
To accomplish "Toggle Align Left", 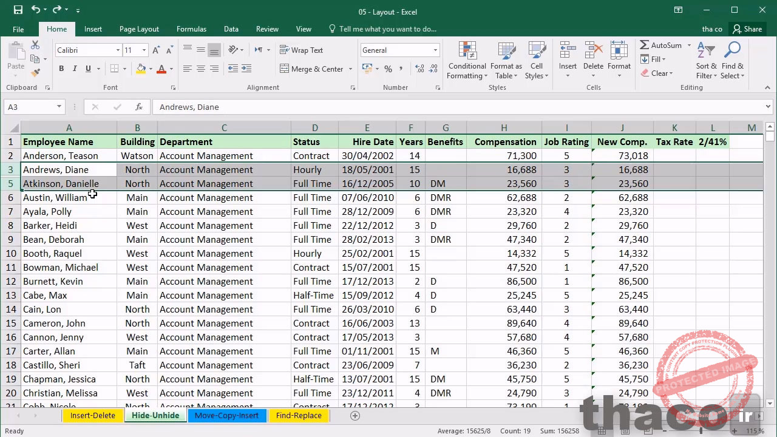I will coord(187,69).
